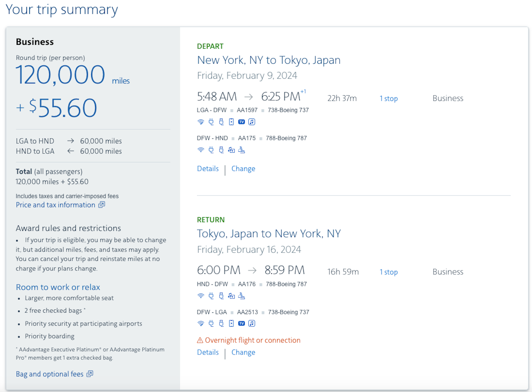
Task: Open Details for the departing flight
Action: click(208, 169)
